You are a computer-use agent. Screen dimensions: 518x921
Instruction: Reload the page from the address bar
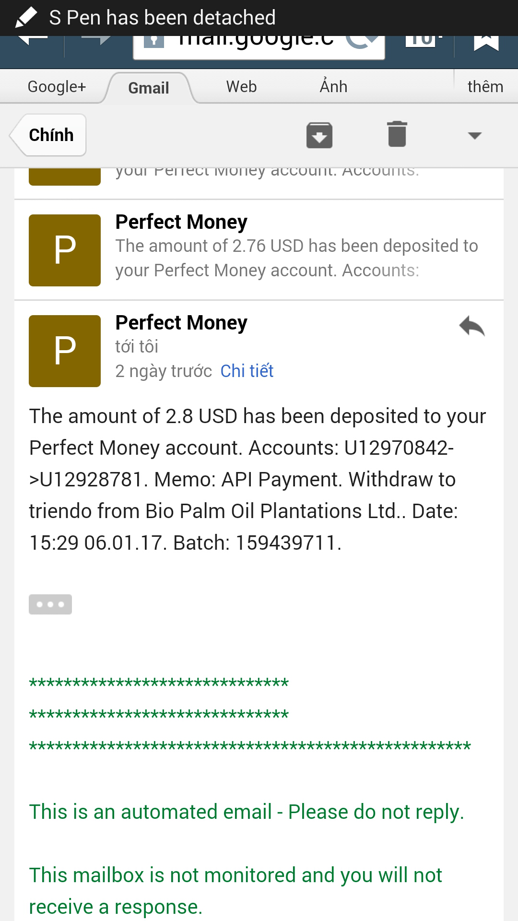[363, 42]
